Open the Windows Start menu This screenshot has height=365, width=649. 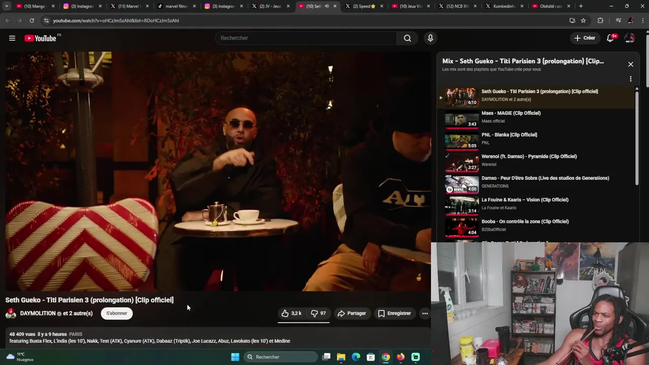235,357
